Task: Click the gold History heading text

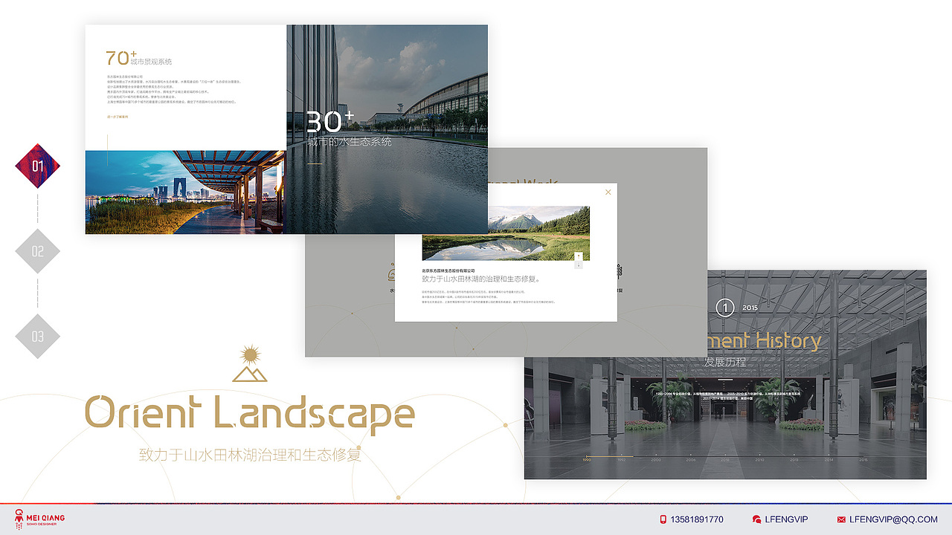Action: pos(788,340)
